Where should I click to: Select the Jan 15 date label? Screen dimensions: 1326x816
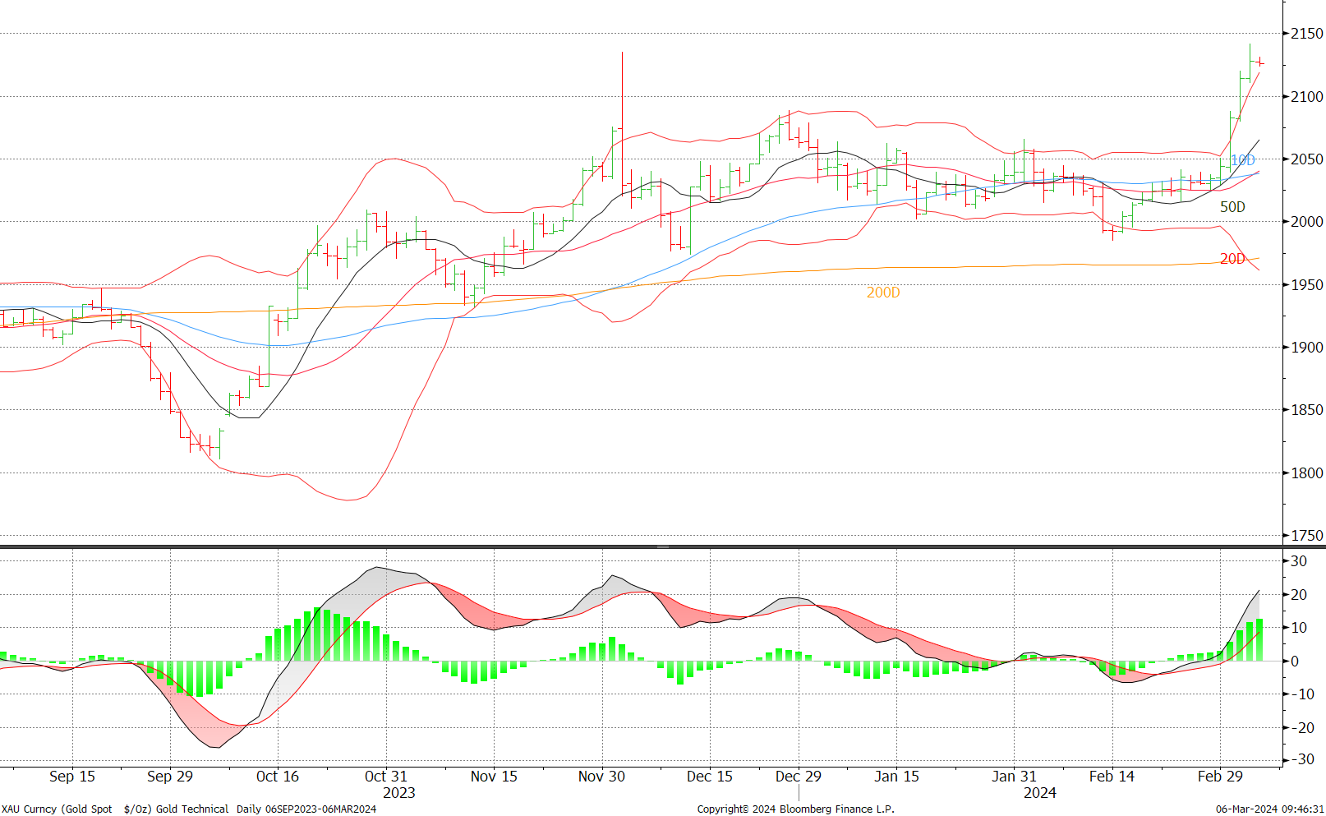coord(897,777)
